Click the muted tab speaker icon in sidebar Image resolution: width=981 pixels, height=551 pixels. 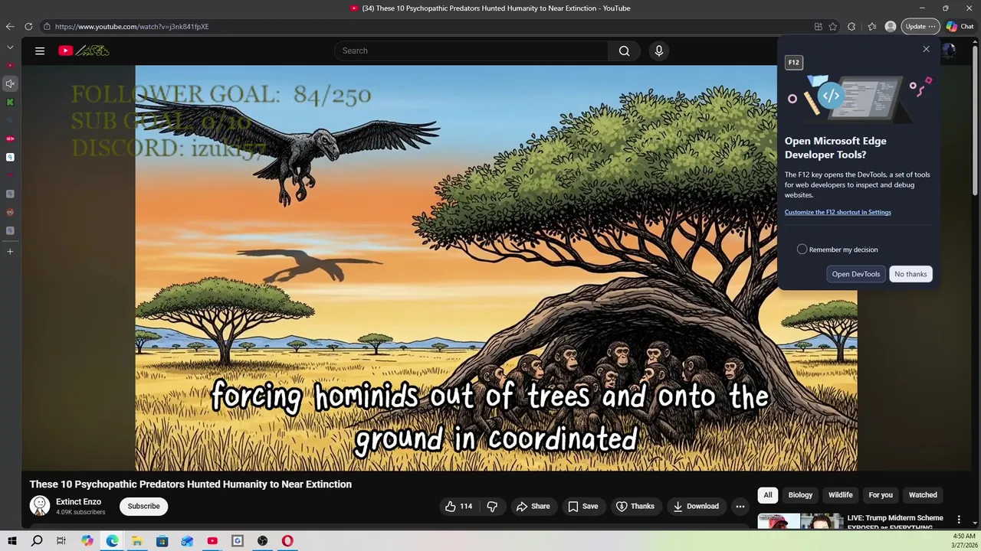[x=10, y=84]
